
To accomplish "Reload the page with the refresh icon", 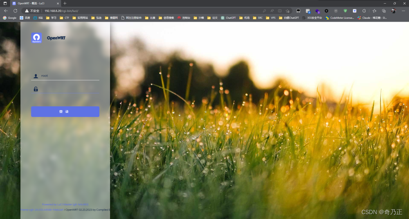I will (x=16, y=11).
